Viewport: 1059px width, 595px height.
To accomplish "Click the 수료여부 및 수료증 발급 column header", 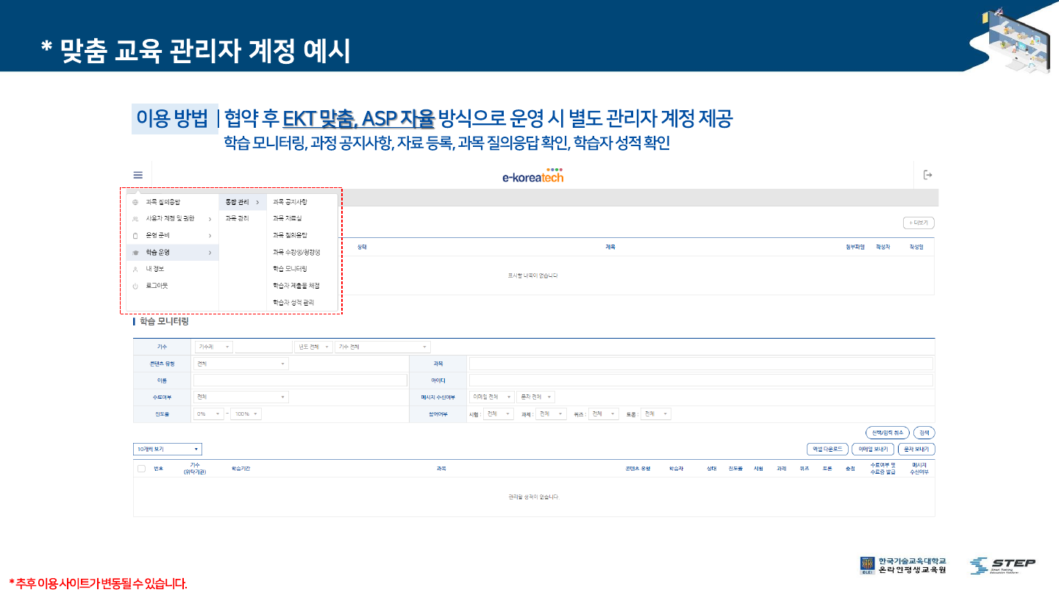I will click(883, 469).
